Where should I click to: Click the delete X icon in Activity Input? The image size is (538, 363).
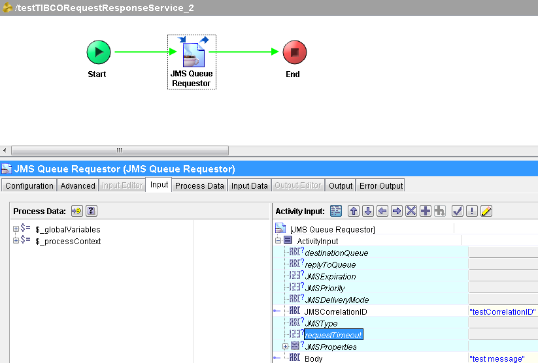click(411, 211)
